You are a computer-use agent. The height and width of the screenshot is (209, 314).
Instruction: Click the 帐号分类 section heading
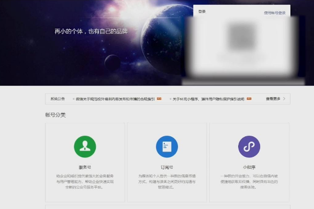[55, 114]
